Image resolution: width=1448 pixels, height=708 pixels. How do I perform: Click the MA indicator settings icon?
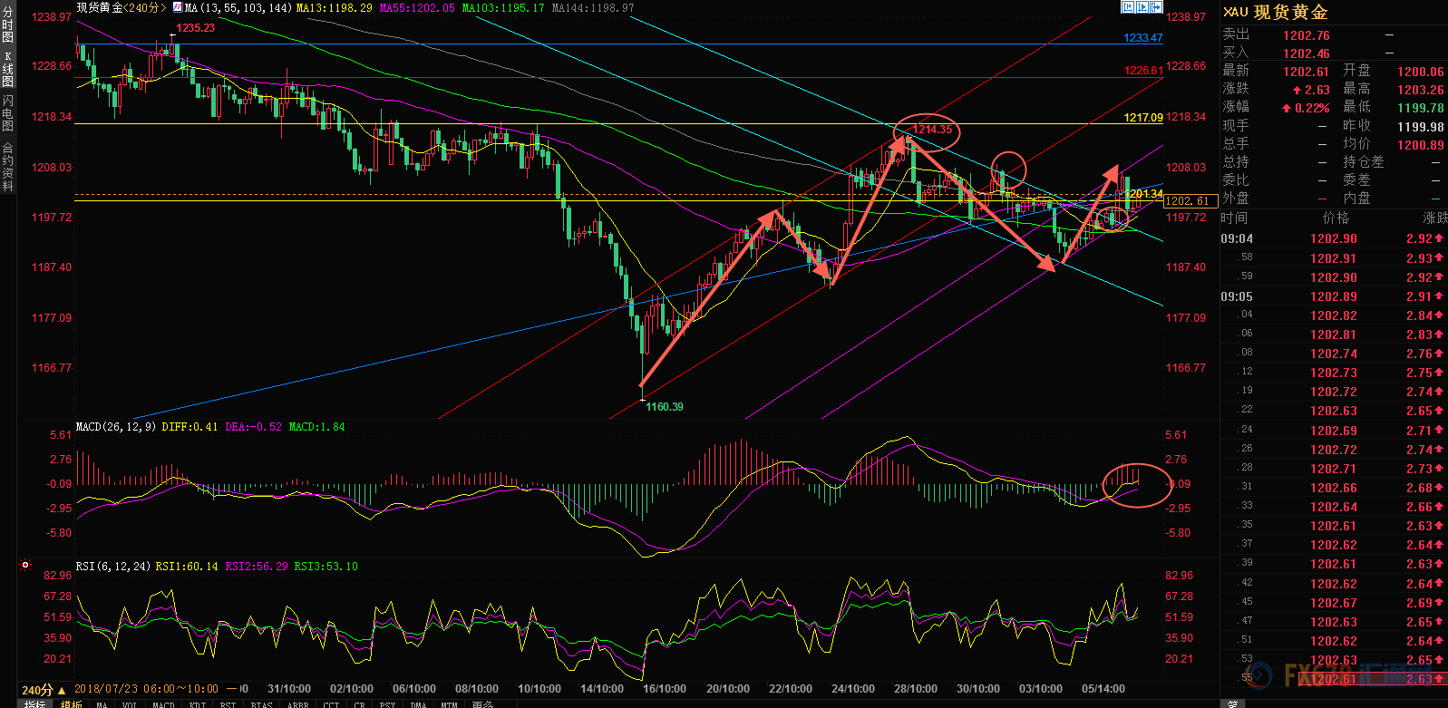pos(177,7)
